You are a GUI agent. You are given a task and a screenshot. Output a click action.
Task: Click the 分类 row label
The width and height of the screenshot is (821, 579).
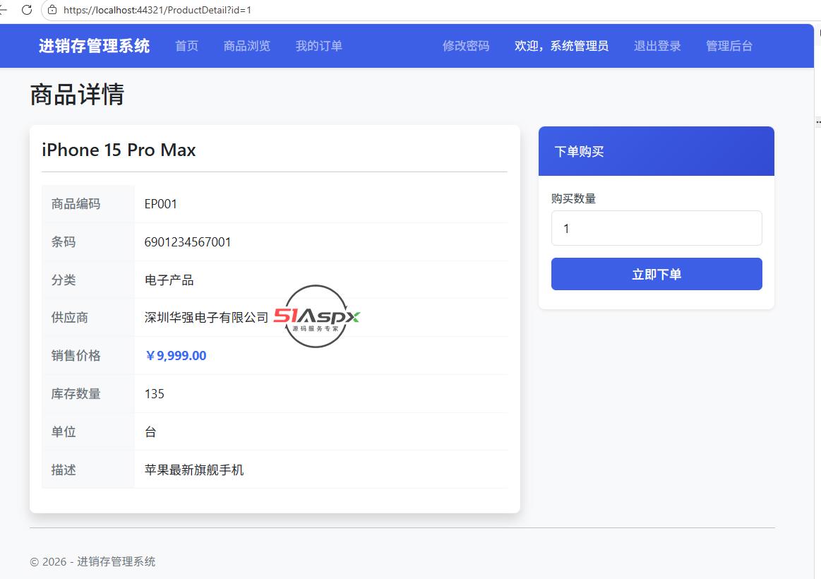pos(64,280)
